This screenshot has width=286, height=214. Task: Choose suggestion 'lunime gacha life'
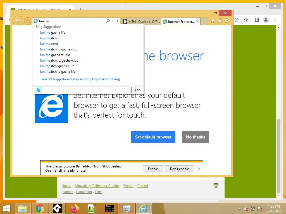point(53,33)
